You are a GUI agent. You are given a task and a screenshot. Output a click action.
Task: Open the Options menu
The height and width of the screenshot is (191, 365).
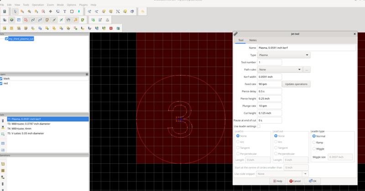72,5
